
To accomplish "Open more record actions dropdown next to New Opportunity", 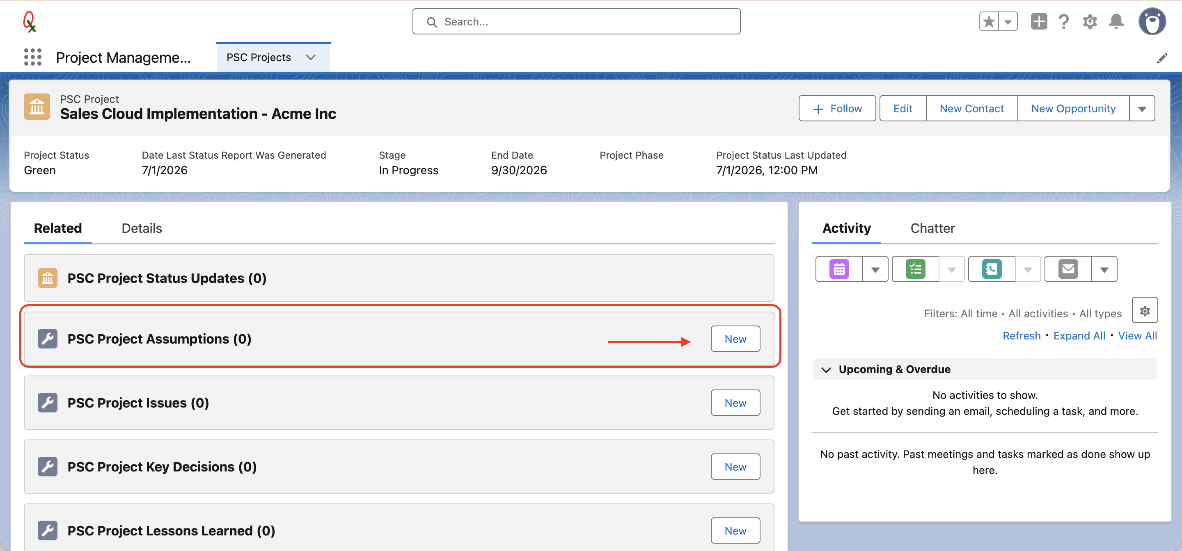I will click(1142, 109).
